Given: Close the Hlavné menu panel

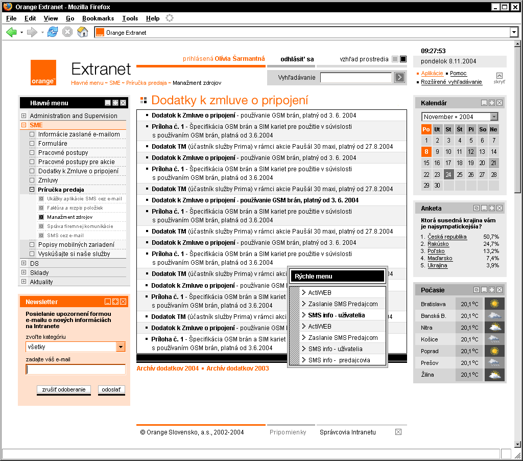Looking at the screenshot, I should tap(123, 103).
